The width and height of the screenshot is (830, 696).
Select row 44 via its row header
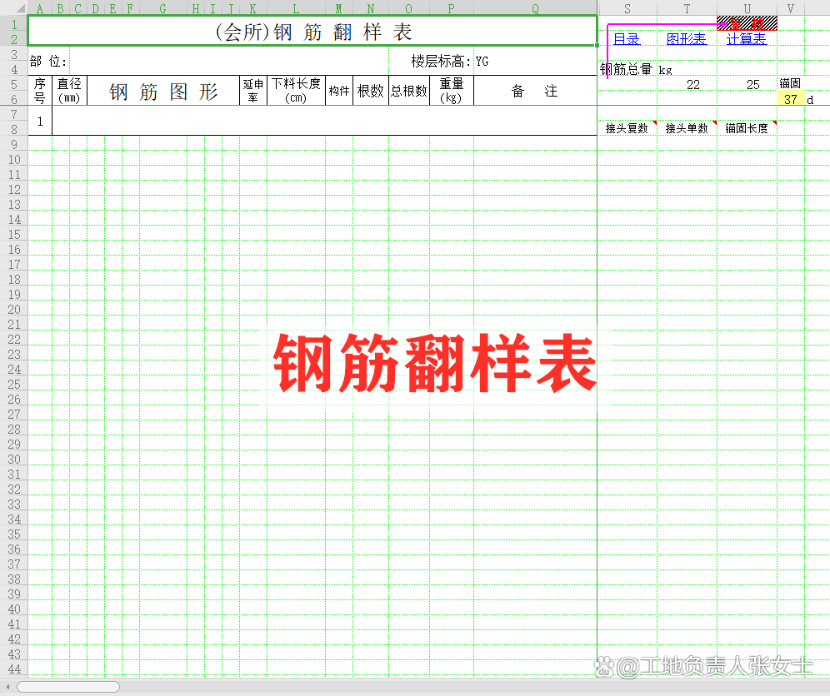pyautogui.click(x=14, y=669)
